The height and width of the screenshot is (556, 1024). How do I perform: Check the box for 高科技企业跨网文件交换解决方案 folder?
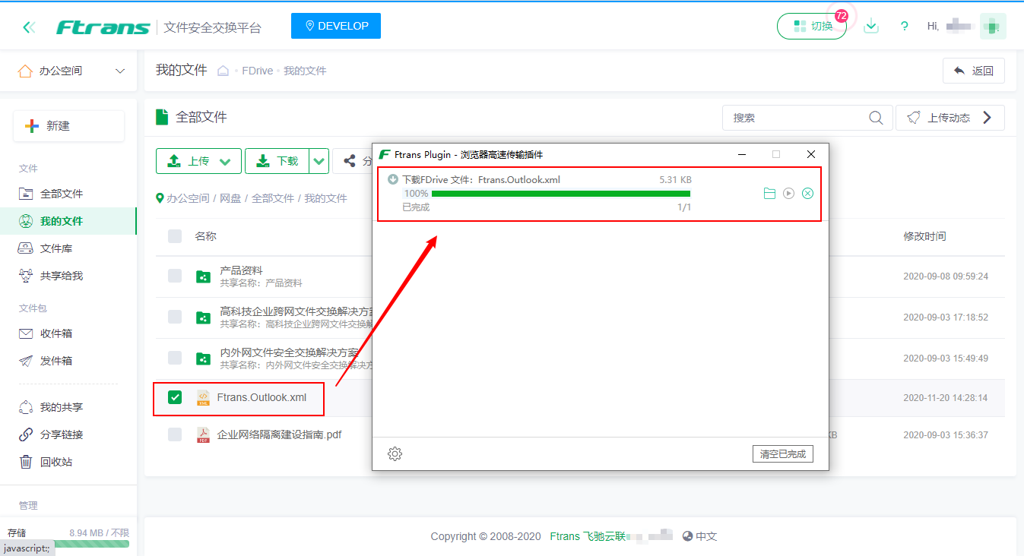(x=175, y=317)
